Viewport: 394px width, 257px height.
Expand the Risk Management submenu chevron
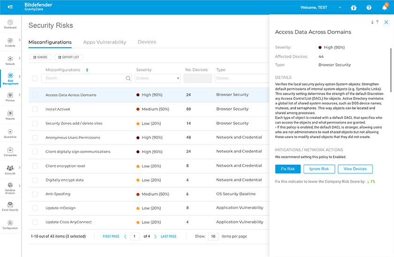coord(19,76)
